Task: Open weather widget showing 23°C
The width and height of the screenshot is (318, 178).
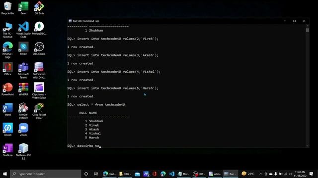Action: pyautogui.click(x=248, y=174)
